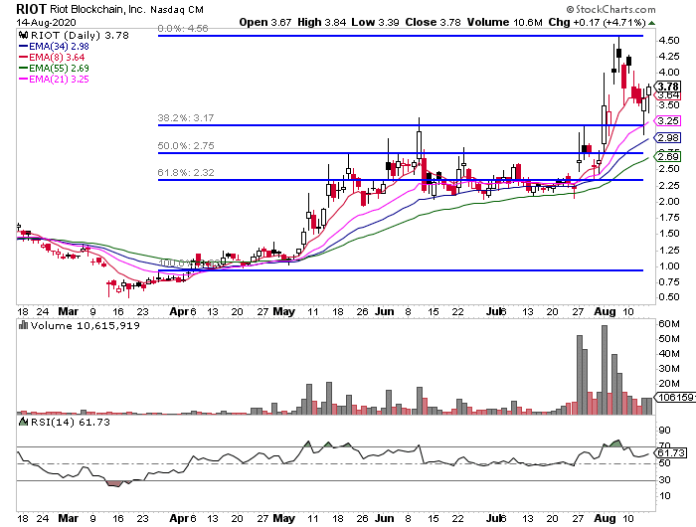
Task: Select the Low 3.39 header value
Action: coord(375,22)
